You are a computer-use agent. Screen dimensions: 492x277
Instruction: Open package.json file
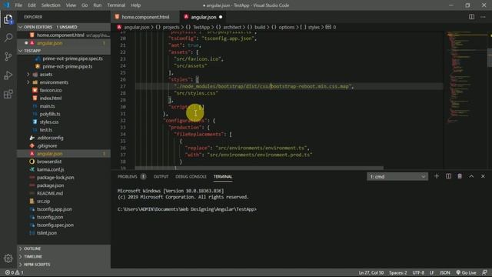(x=50, y=185)
